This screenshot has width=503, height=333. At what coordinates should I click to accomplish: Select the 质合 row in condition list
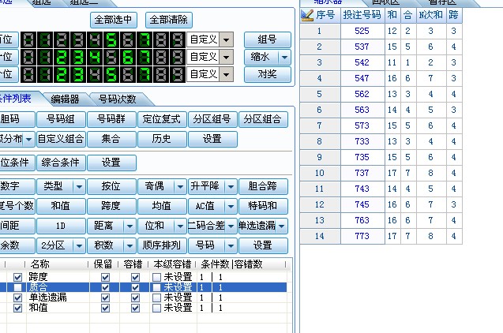pyautogui.click(x=144, y=287)
